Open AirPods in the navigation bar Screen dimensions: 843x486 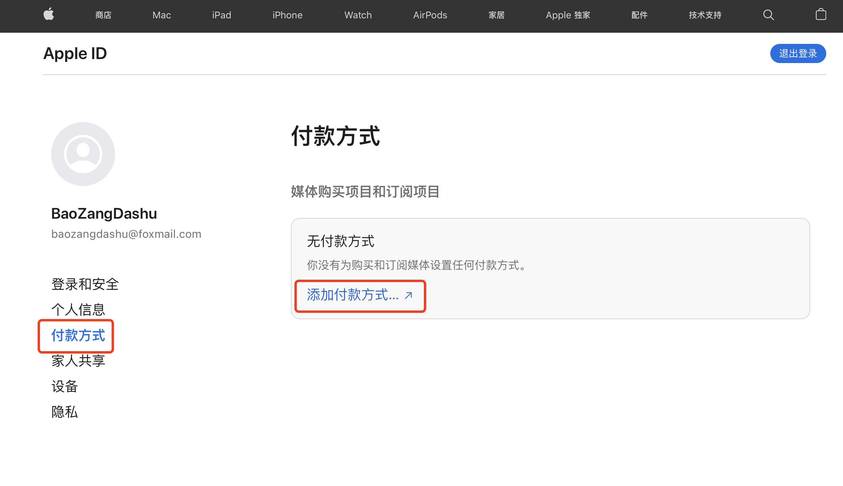point(430,15)
